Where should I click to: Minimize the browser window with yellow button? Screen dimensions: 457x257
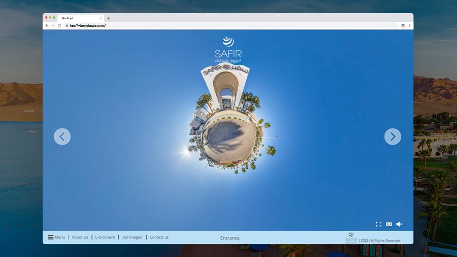tap(50, 17)
